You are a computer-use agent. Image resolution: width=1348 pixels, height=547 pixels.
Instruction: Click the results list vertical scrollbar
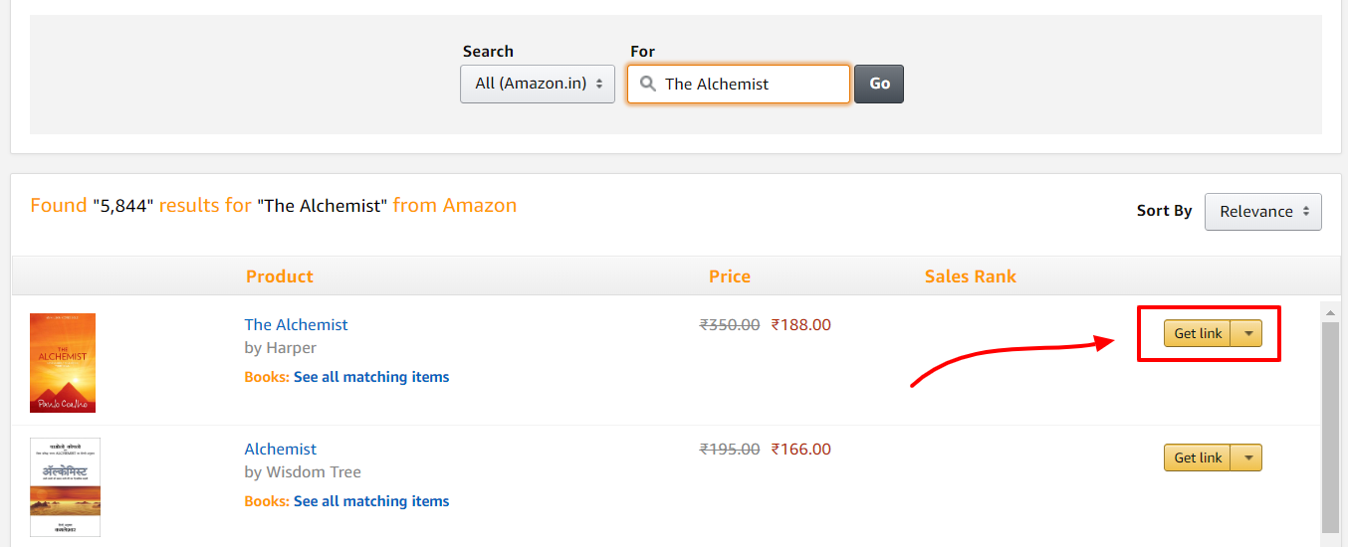[x=1330, y=428]
